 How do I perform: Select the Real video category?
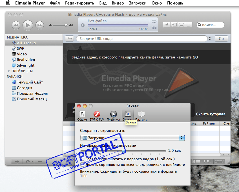pyautogui.click(x=34, y=60)
